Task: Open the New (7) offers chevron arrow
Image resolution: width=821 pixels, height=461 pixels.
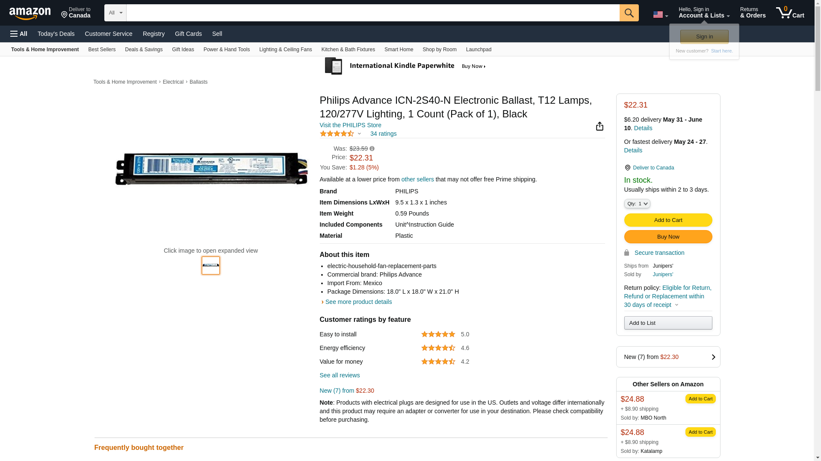Action: pyautogui.click(x=713, y=357)
